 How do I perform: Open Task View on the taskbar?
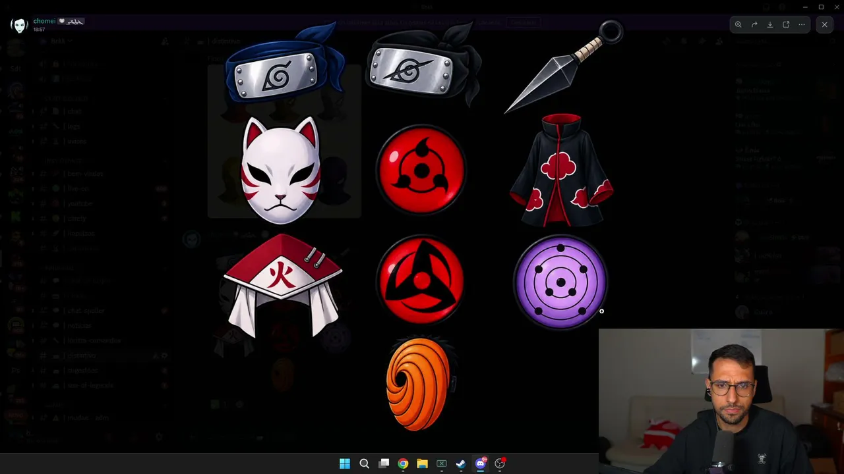tap(384, 463)
